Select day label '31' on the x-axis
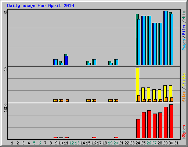 [176, 143]
